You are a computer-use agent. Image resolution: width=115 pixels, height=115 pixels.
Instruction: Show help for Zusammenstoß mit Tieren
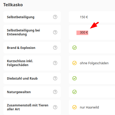(x=55, y=107)
